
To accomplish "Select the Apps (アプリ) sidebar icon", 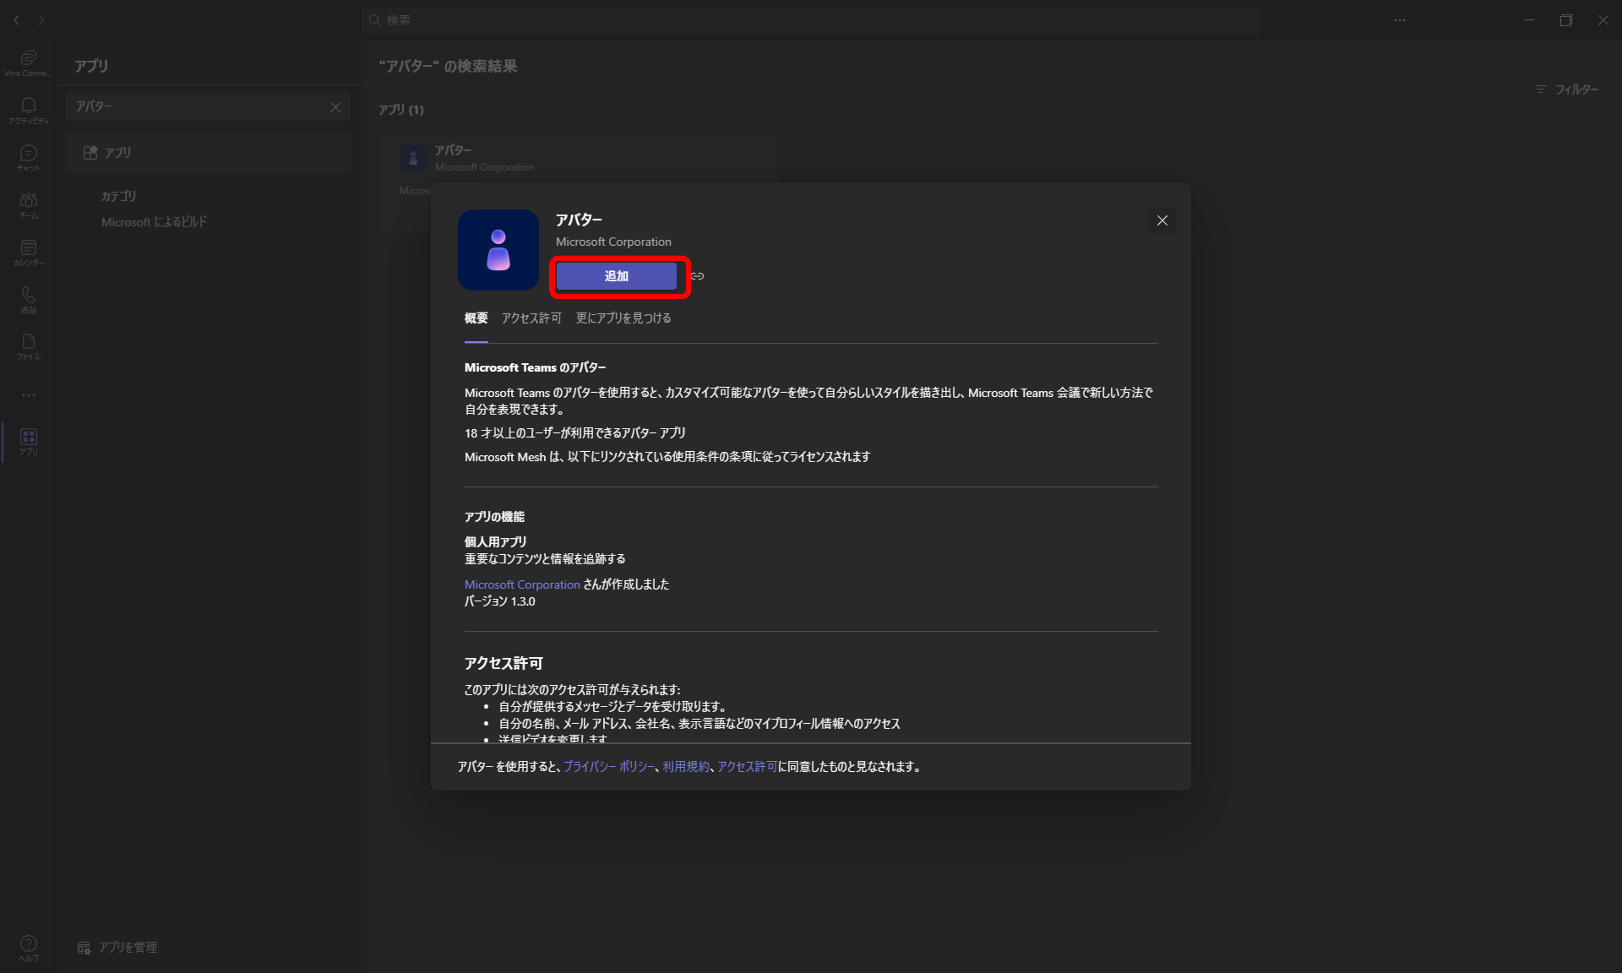I will click(28, 442).
